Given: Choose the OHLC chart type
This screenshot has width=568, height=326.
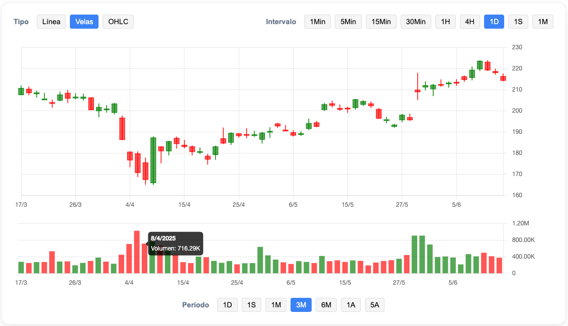Looking at the screenshot, I should point(118,22).
